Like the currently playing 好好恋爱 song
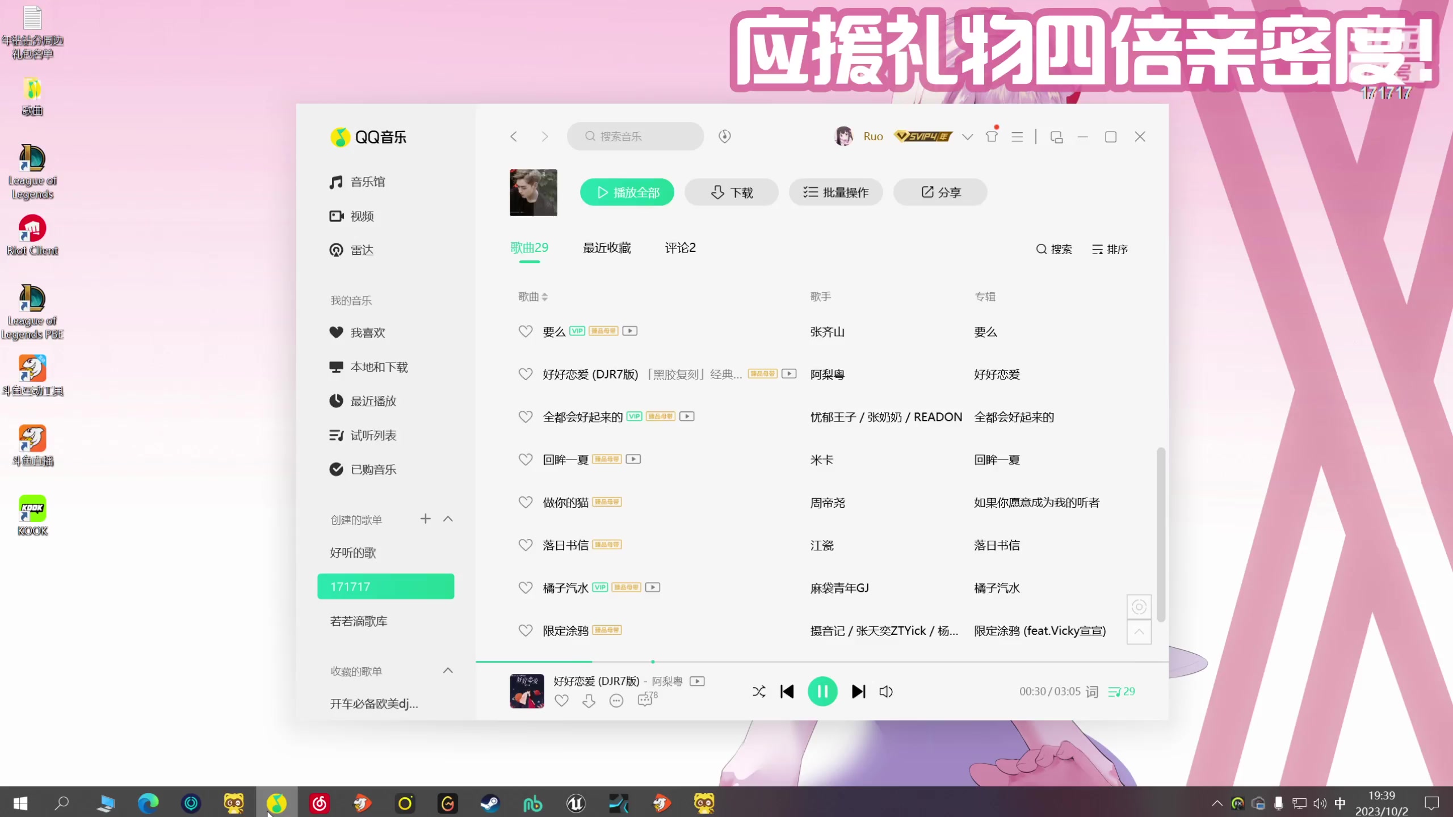The width and height of the screenshot is (1453, 817). pos(561,701)
